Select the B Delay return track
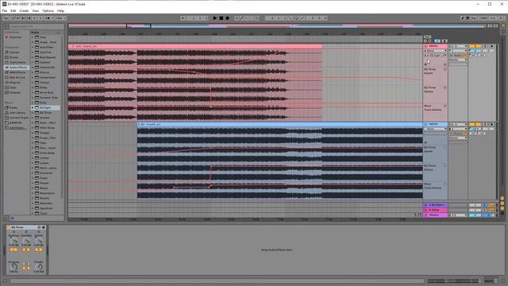Image resolution: width=508 pixels, height=286 pixels. [436, 210]
